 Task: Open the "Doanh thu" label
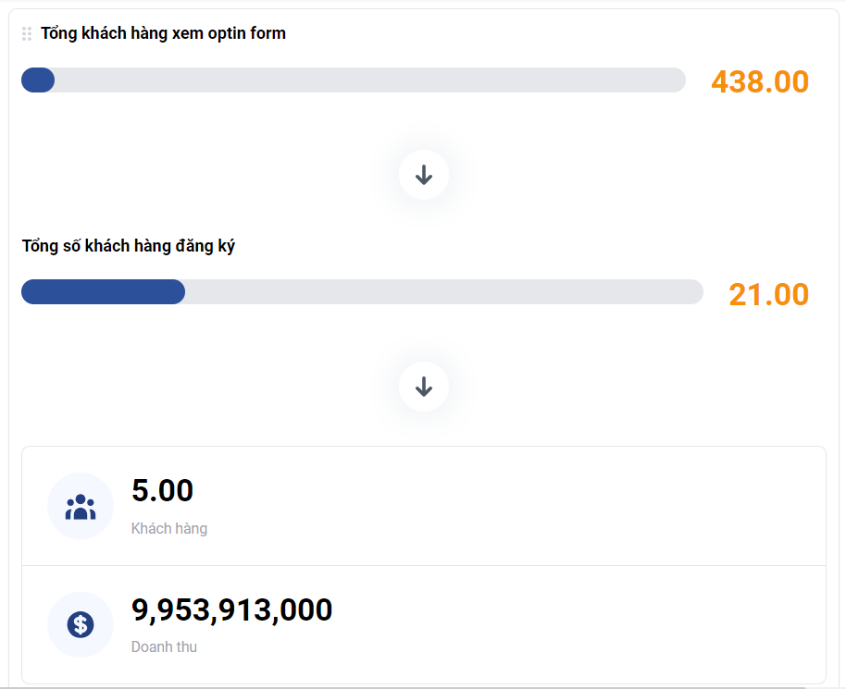pos(164,647)
